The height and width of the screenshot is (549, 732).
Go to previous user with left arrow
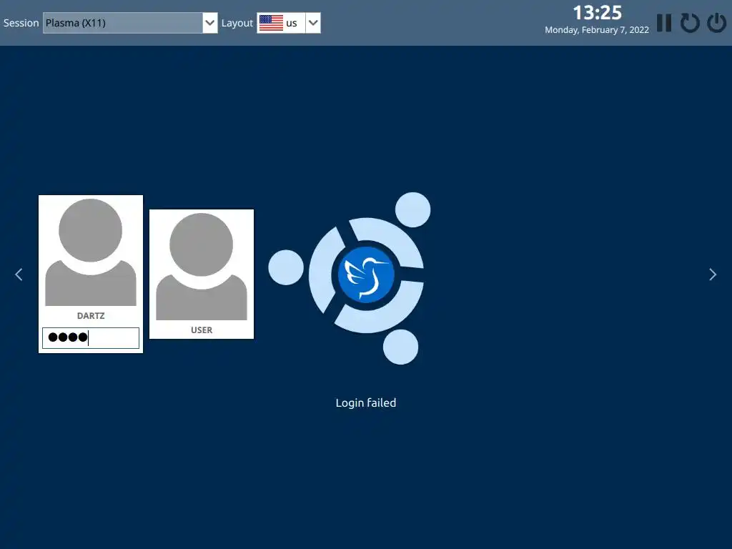click(x=19, y=274)
